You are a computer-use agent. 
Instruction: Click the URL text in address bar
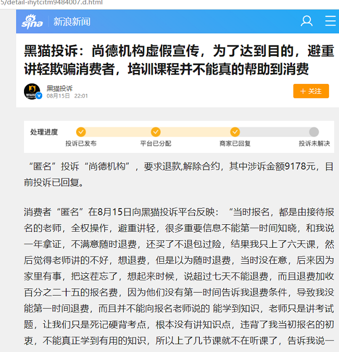52,3
